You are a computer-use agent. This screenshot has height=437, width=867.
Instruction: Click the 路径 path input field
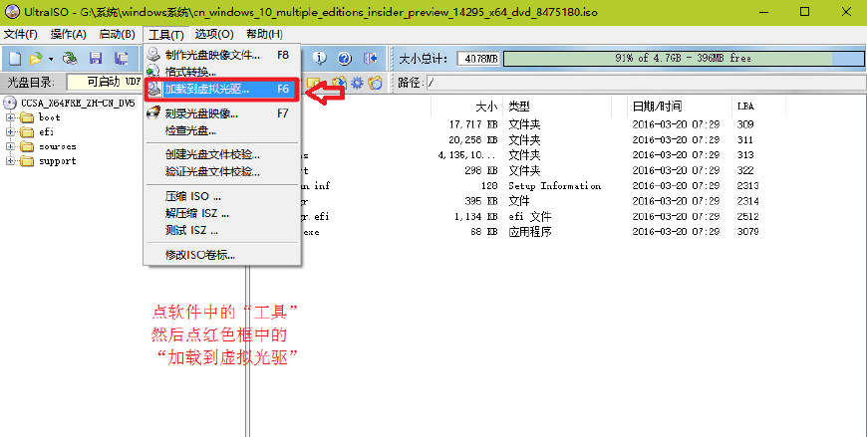[x=646, y=83]
